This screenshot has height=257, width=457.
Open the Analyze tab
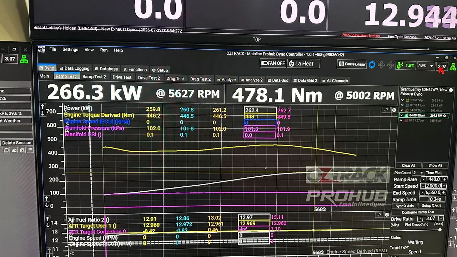(x=226, y=80)
